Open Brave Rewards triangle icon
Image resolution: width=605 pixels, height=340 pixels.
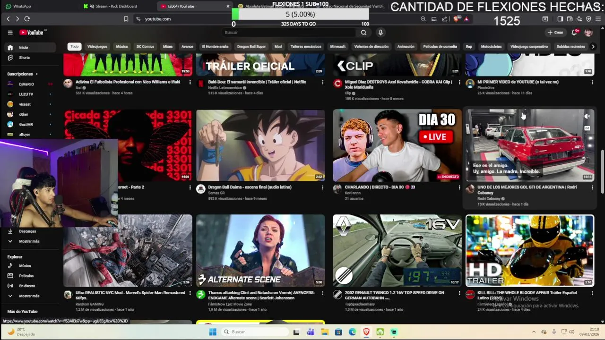pyautogui.click(x=467, y=19)
